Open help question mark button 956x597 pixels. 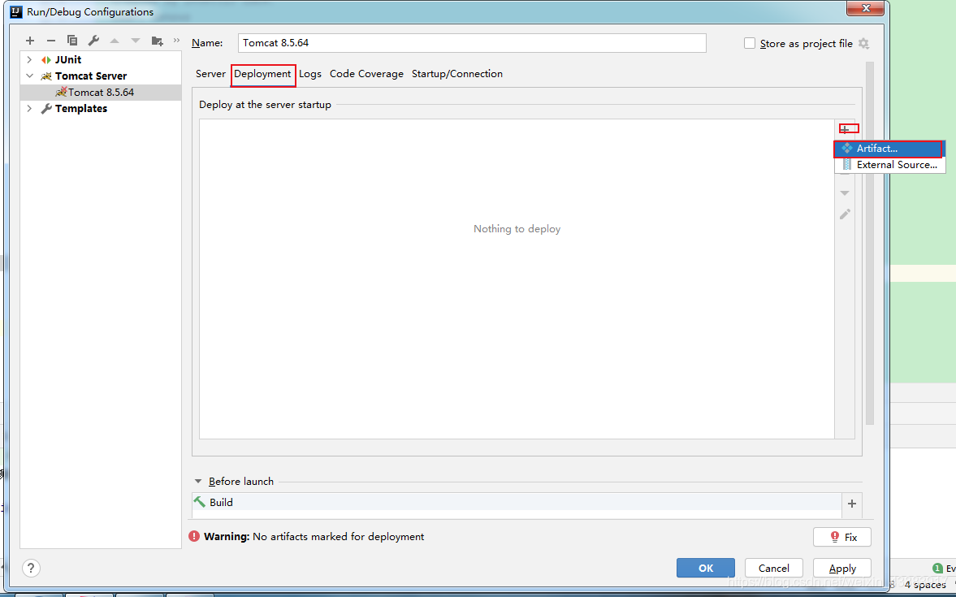pyautogui.click(x=31, y=568)
